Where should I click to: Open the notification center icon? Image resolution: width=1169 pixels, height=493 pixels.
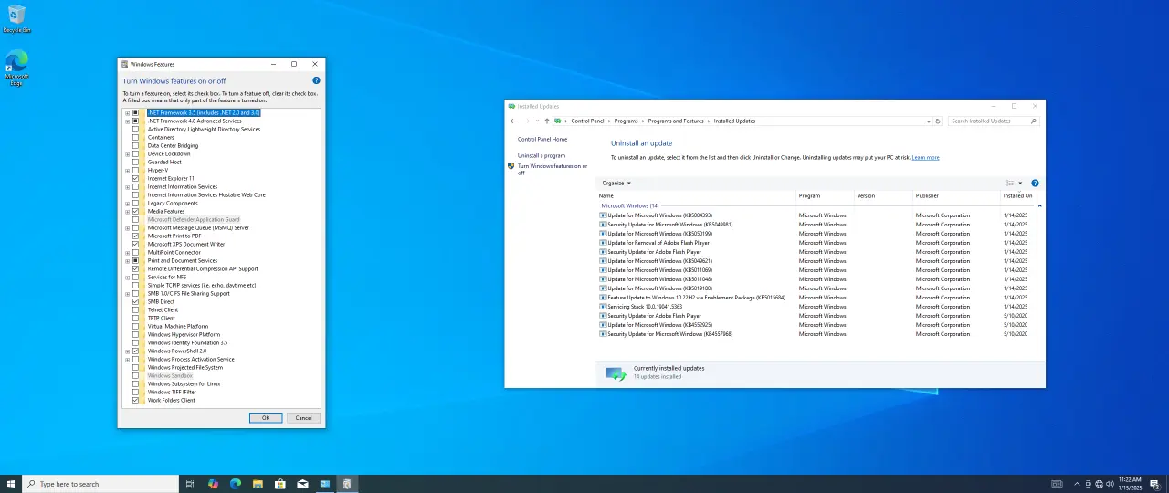click(x=1154, y=484)
